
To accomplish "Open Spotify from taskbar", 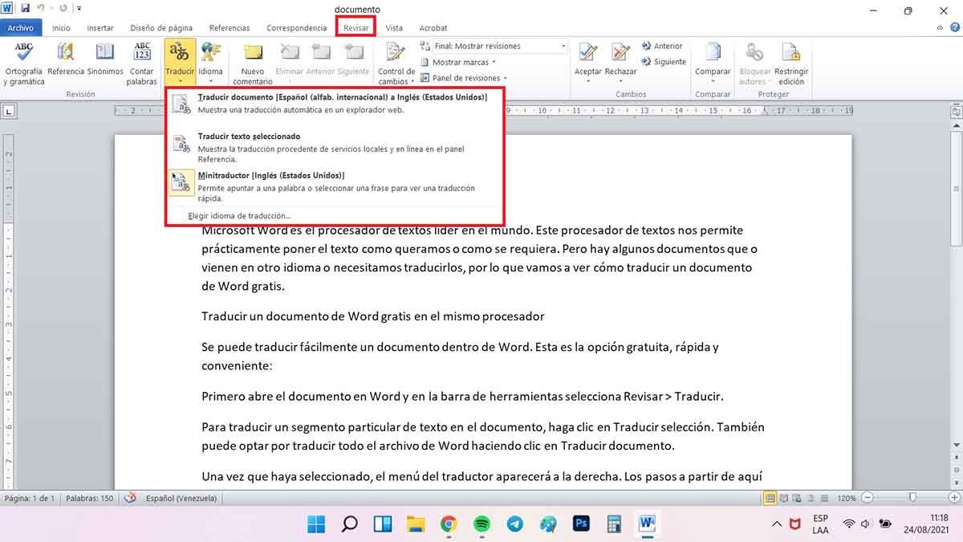I will click(x=481, y=524).
